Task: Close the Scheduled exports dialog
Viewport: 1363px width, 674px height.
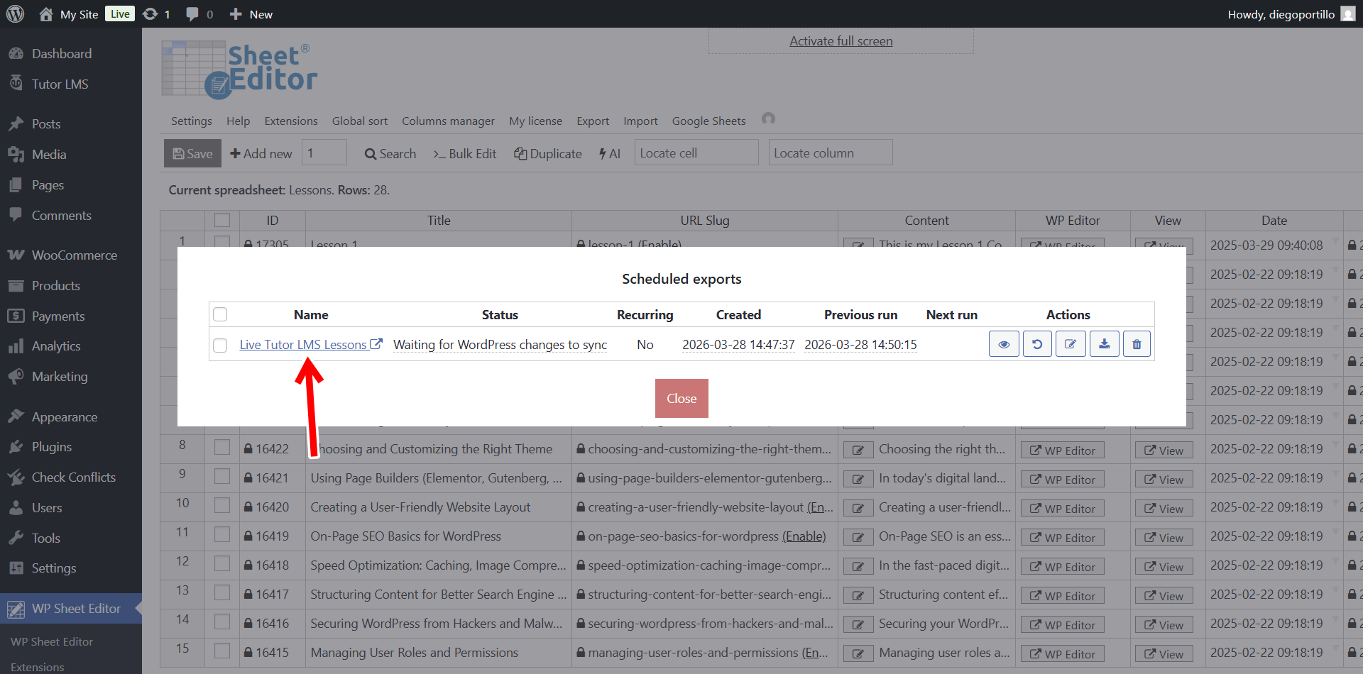Action: coord(681,398)
